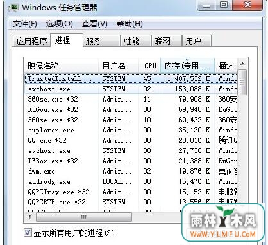
Task: Select the QQPCTray.exe *32 process
Action: [x=130, y=192]
